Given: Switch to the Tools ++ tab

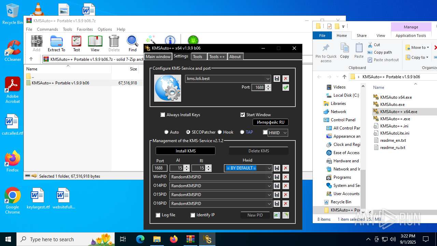Looking at the screenshot, I should [217, 57].
